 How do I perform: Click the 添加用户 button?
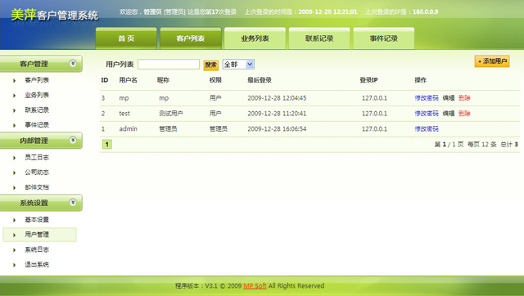[x=492, y=61]
